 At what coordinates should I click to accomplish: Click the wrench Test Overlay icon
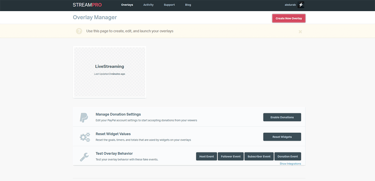pos(84,156)
